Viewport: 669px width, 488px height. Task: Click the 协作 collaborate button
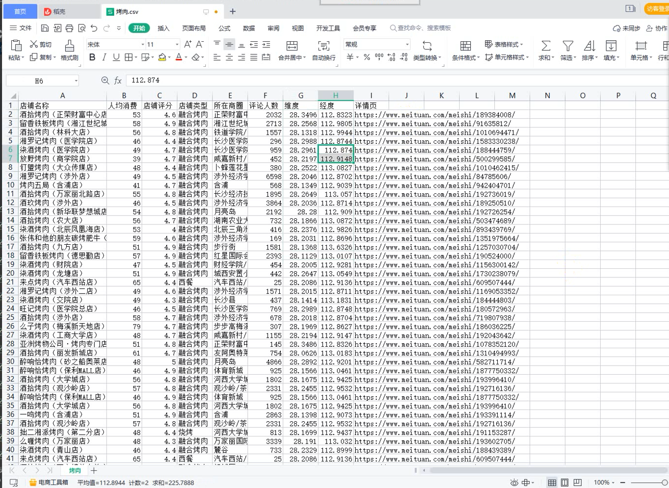[x=656, y=28]
